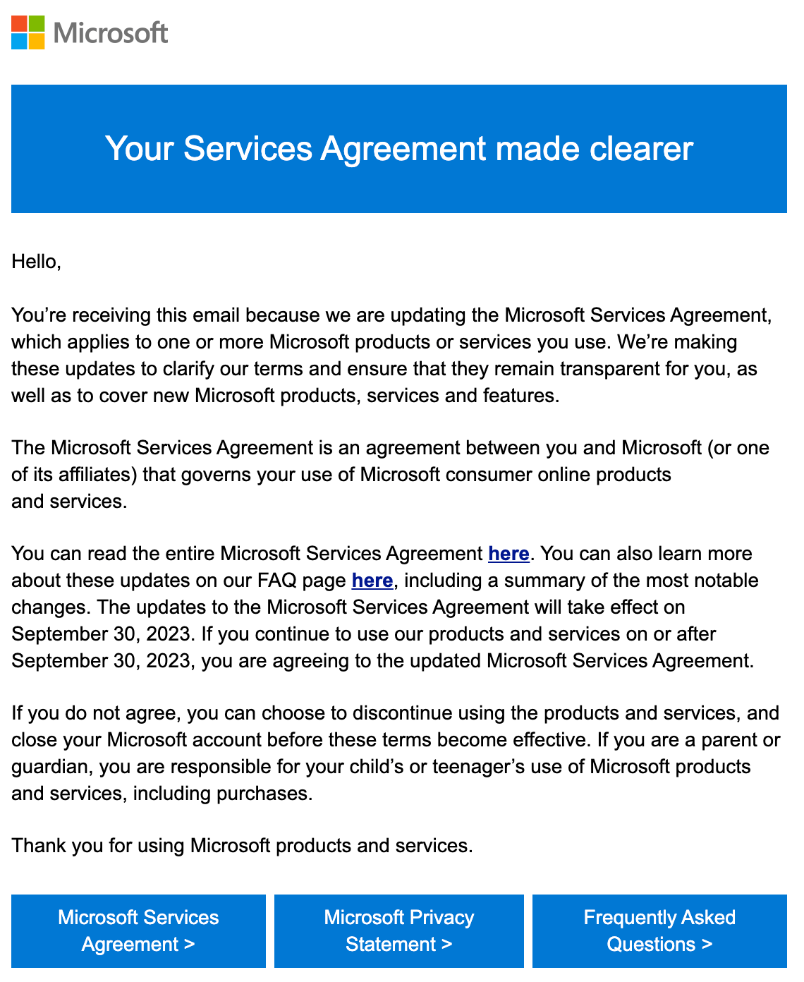
Task: Click the 'Thank you for using Microsoft' line
Action: (242, 845)
